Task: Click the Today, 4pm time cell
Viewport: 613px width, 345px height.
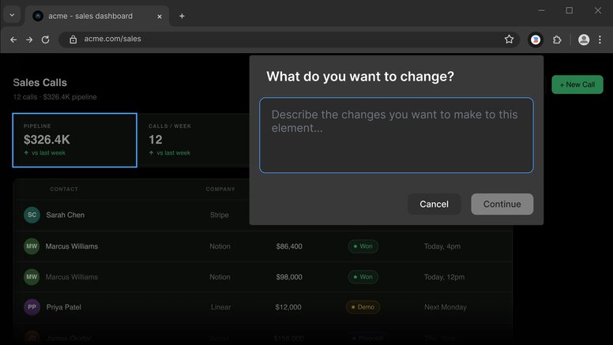Action: pos(442,246)
